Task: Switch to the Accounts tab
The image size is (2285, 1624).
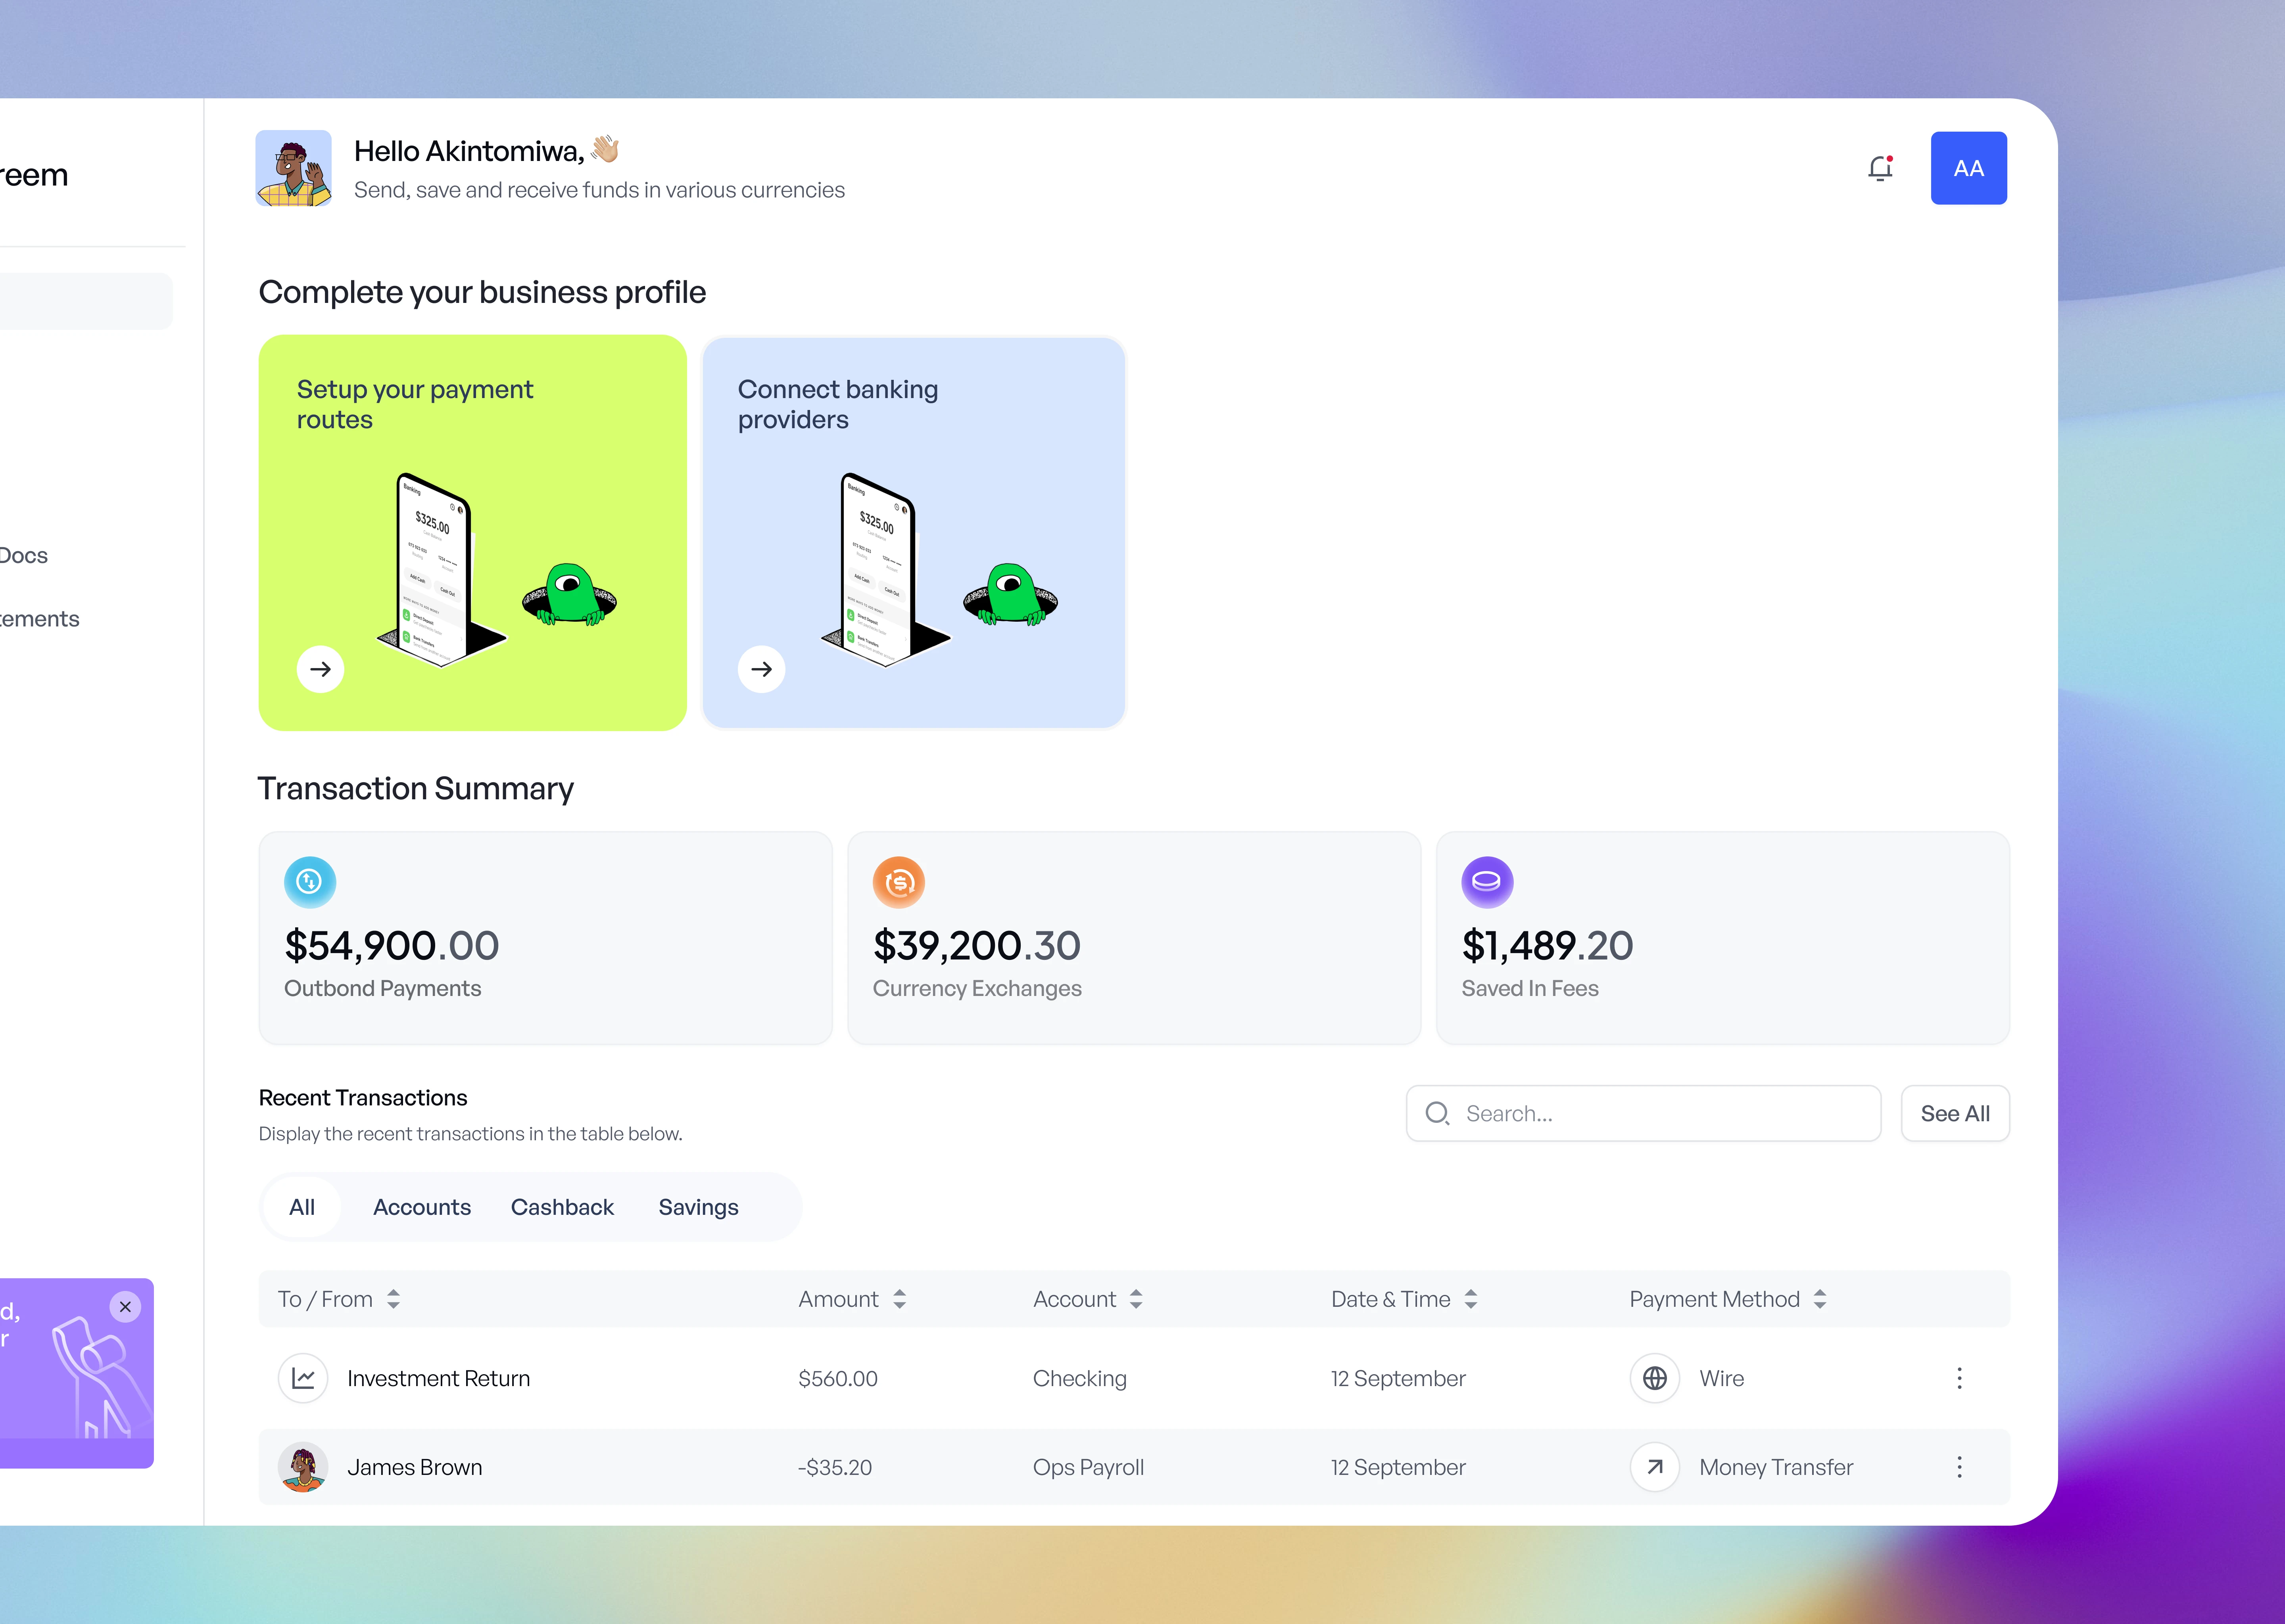Action: coord(421,1207)
